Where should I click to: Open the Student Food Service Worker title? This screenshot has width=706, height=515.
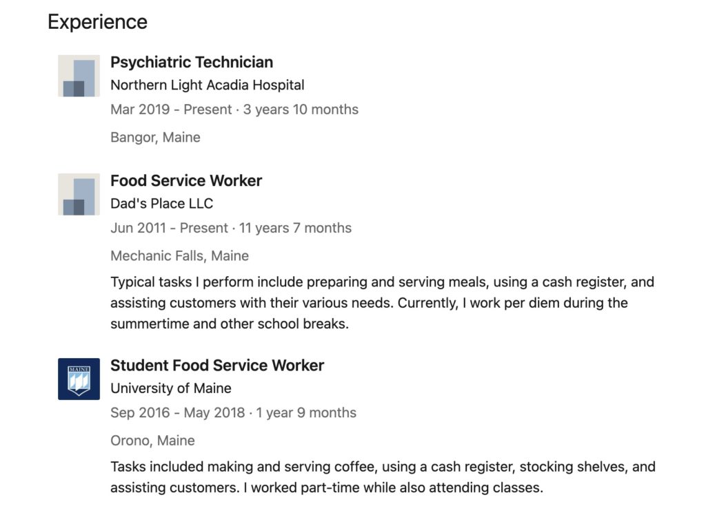217,365
